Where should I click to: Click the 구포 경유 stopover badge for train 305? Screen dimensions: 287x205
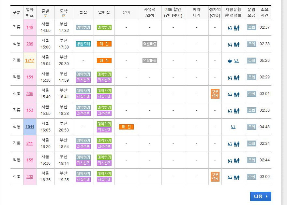[x=215, y=94]
